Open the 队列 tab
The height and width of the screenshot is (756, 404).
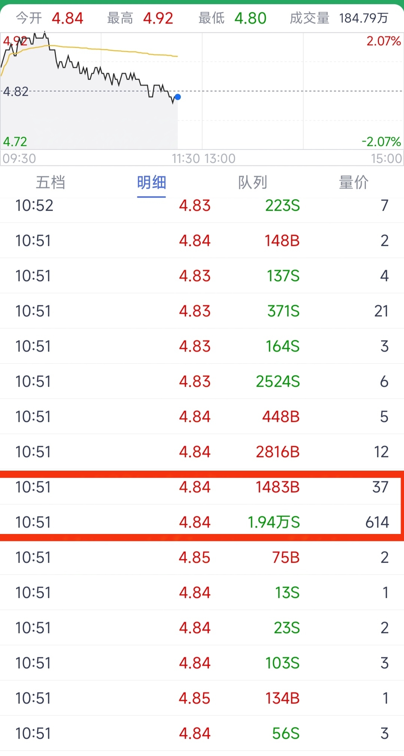(x=252, y=182)
